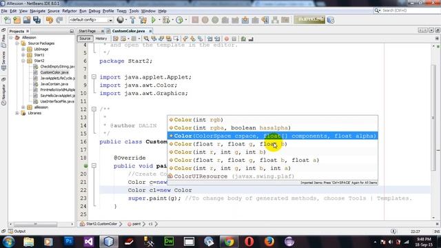Toggle the Source view button

[85, 39]
